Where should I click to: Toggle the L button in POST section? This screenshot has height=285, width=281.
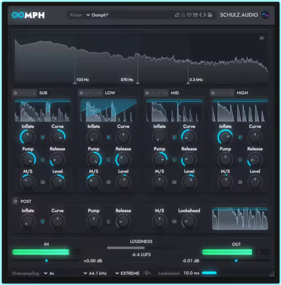109,222
